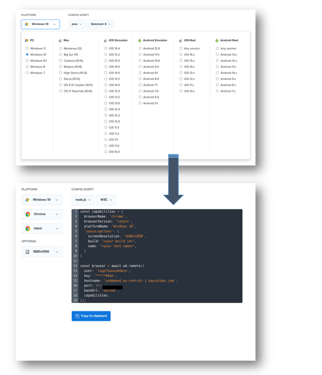Image resolution: width=322 pixels, height=375 pixels.
Task: Click the Windows icon in lower platform dropdown
Action: tap(27, 200)
